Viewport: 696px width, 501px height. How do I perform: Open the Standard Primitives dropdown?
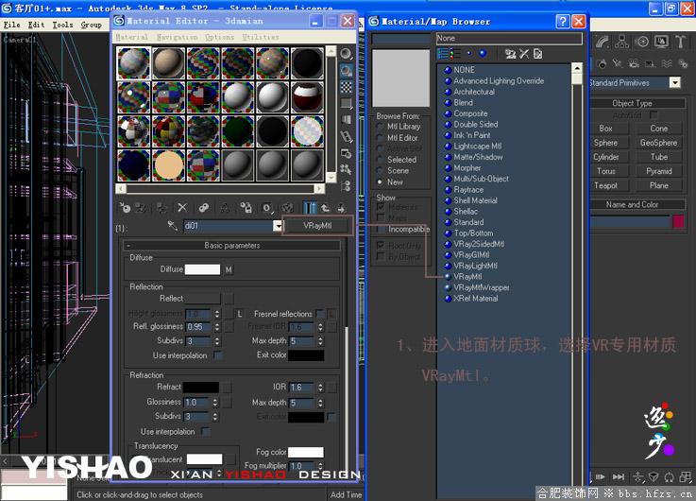tap(674, 82)
